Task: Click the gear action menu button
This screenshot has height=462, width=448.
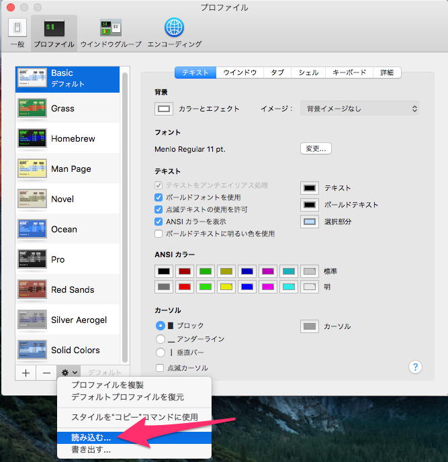Action: click(69, 373)
